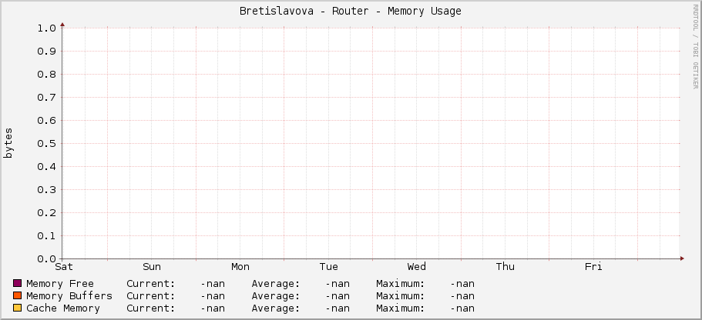Click the 'Memory Free' legend label
Viewport: 702px width, 320px height.
point(60,283)
